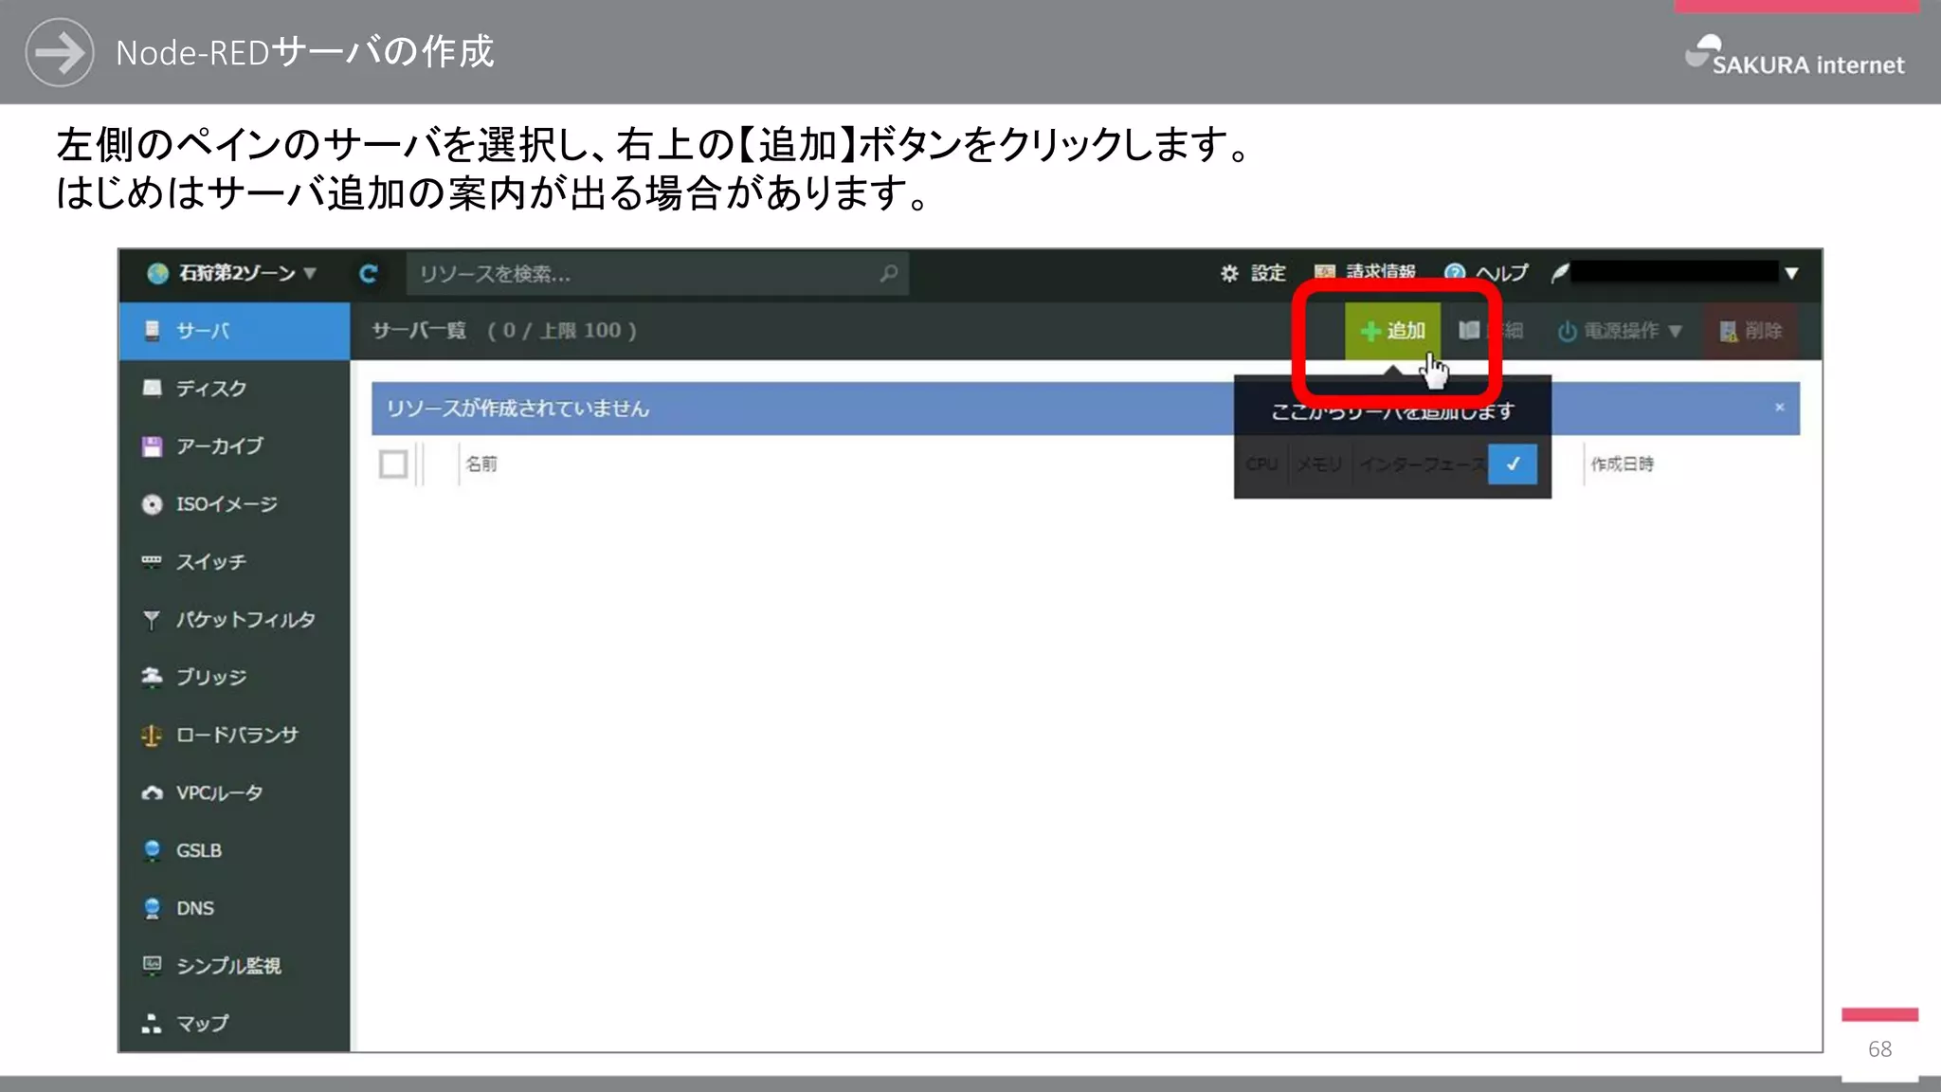Screen dimensions: 1941x1092
Task: Open 設定 with the gear icon
Action: click(1253, 273)
